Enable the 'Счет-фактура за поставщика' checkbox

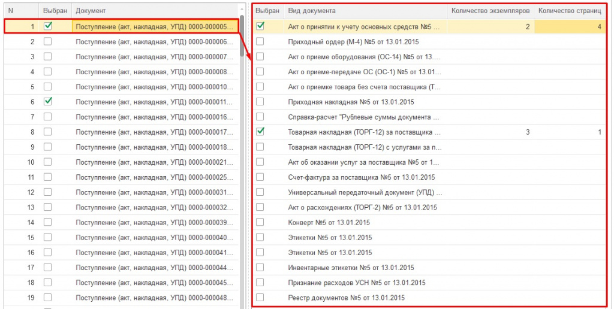tap(260, 177)
